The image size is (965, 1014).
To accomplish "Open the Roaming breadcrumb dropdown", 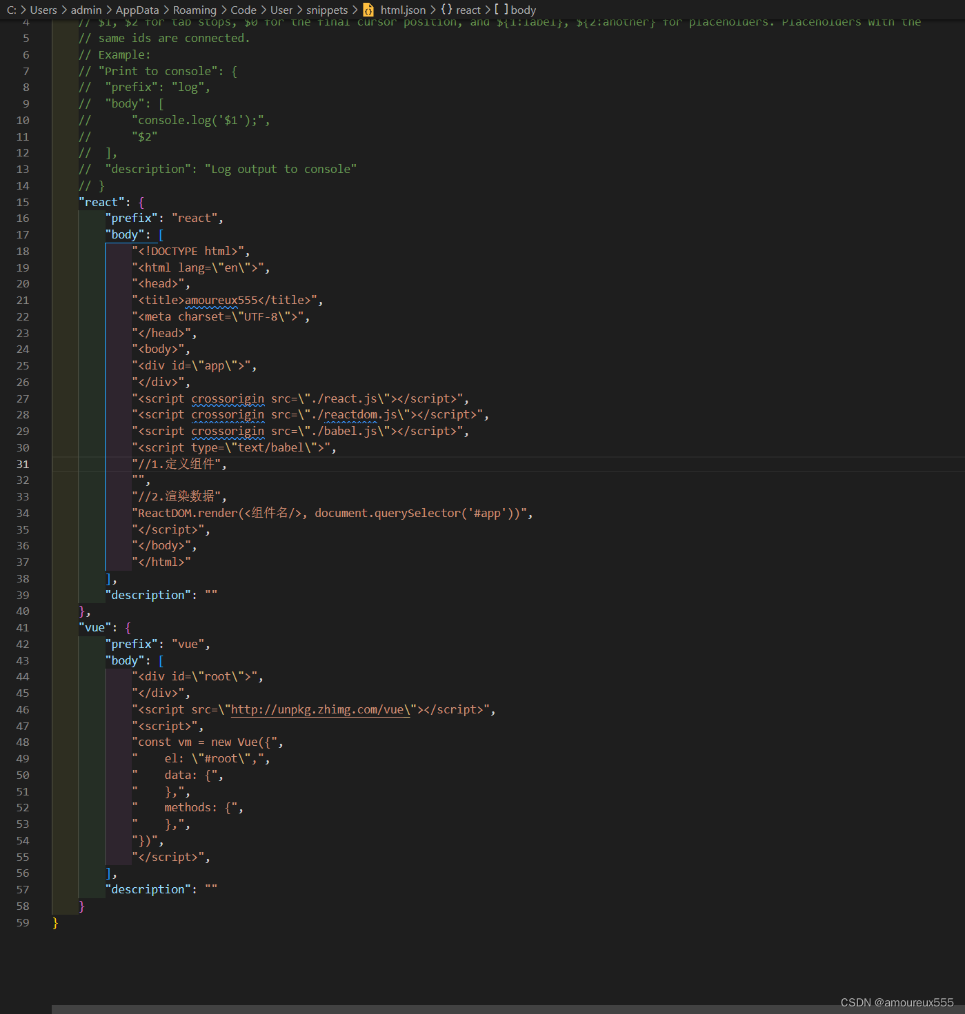I will pyautogui.click(x=195, y=10).
